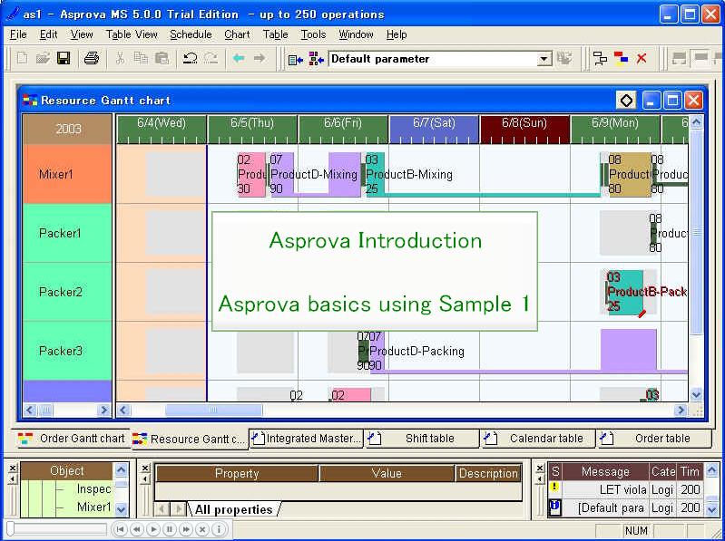This screenshot has height=541, width=725.
Task: Click the Packer2 resource row header
Action: tap(67, 292)
